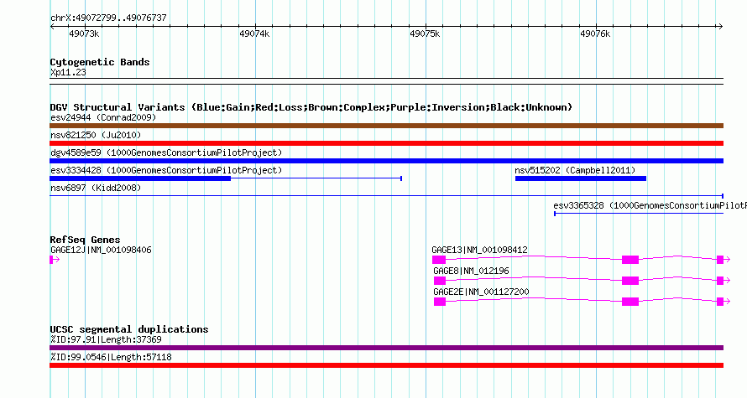Click the 49073k ruler tick label
Screen dimensions: 747x398
coord(84,34)
